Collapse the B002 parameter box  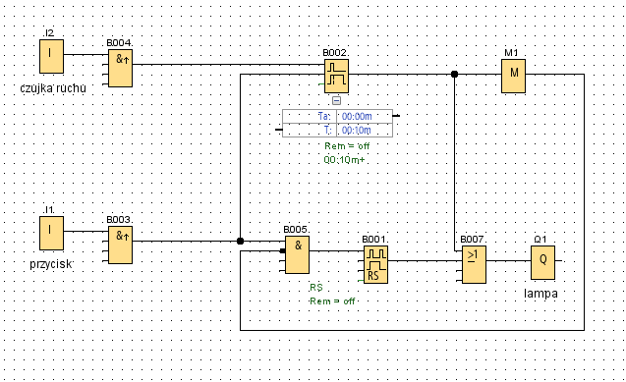(336, 100)
